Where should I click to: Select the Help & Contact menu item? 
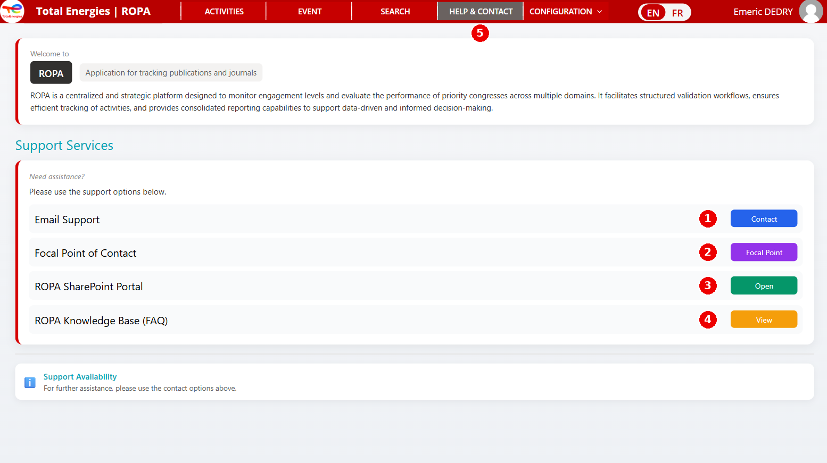[481, 12]
